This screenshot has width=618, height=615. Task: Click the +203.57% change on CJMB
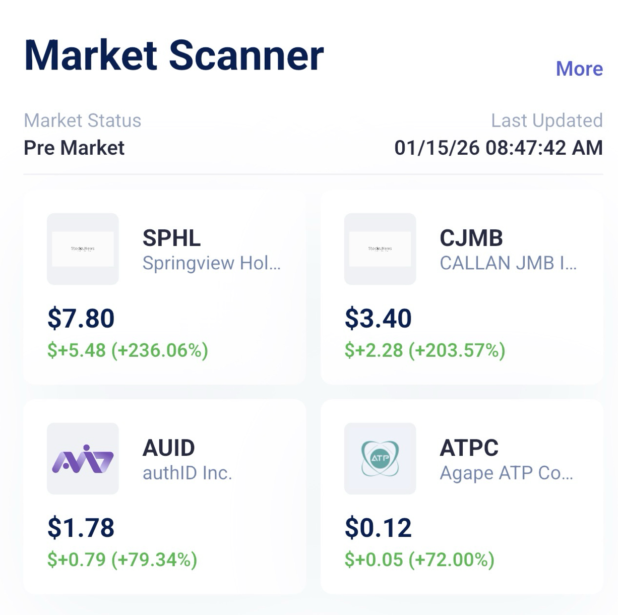click(x=457, y=350)
